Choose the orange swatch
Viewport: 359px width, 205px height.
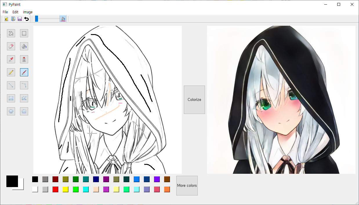(x=167, y=189)
